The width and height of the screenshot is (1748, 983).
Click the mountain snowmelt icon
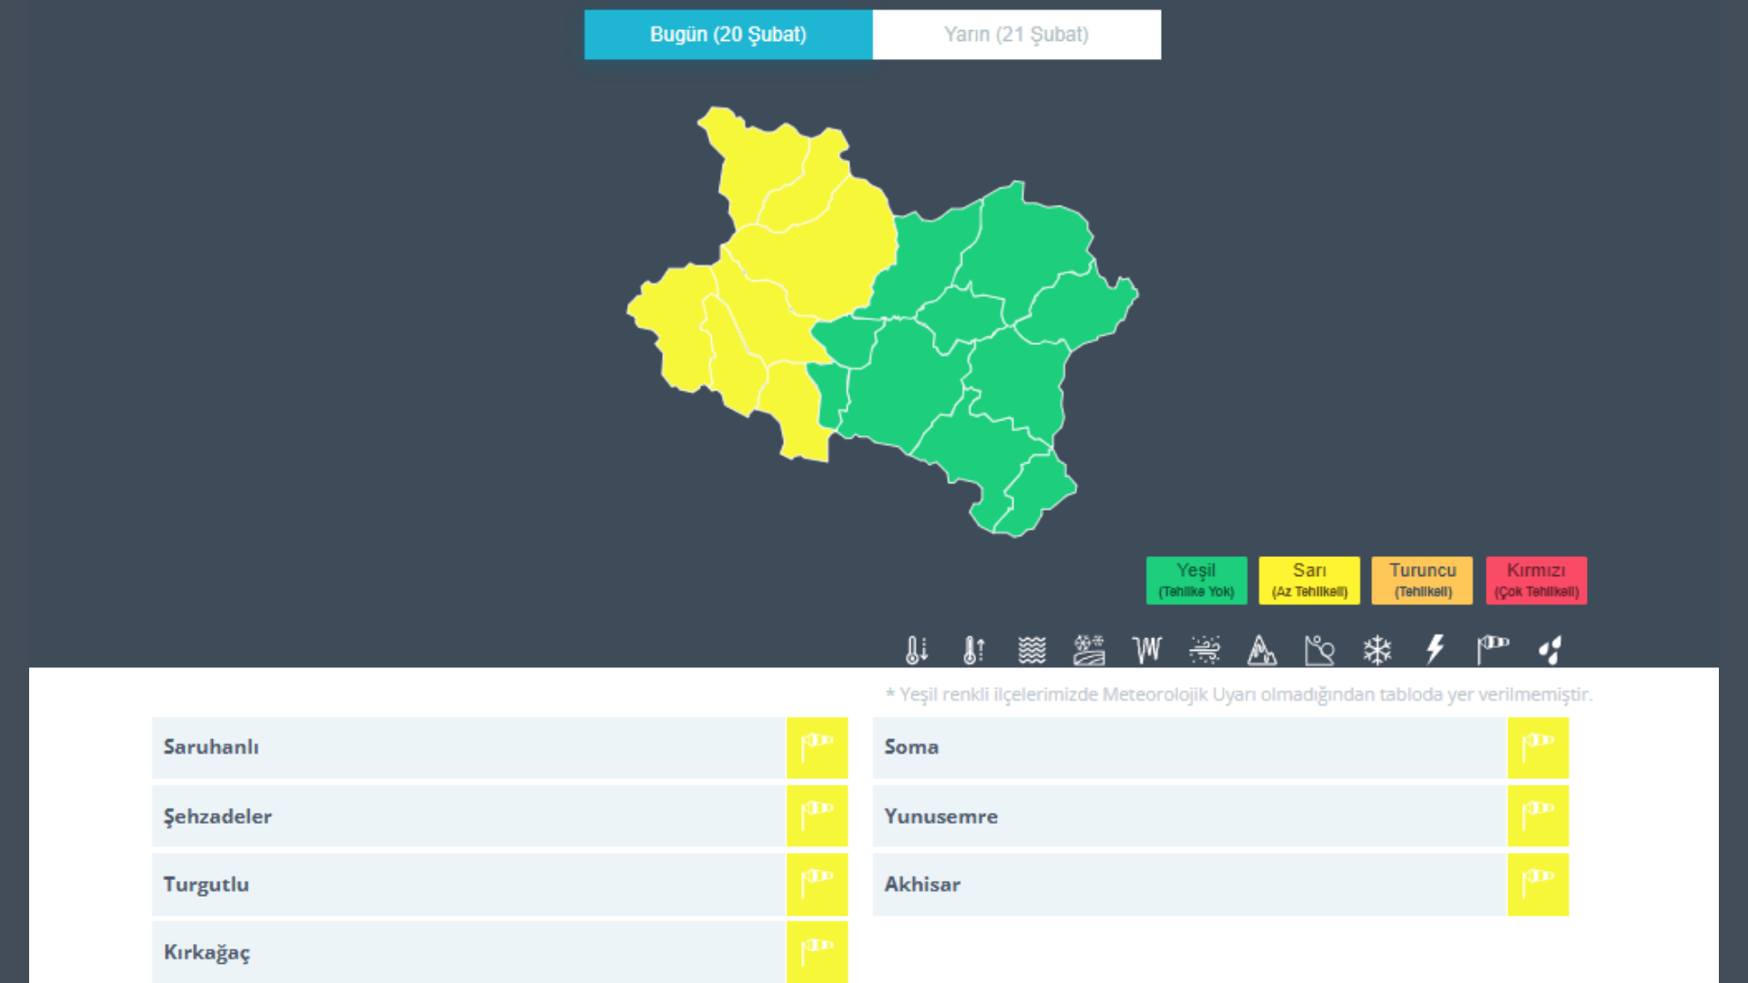pos(1261,650)
